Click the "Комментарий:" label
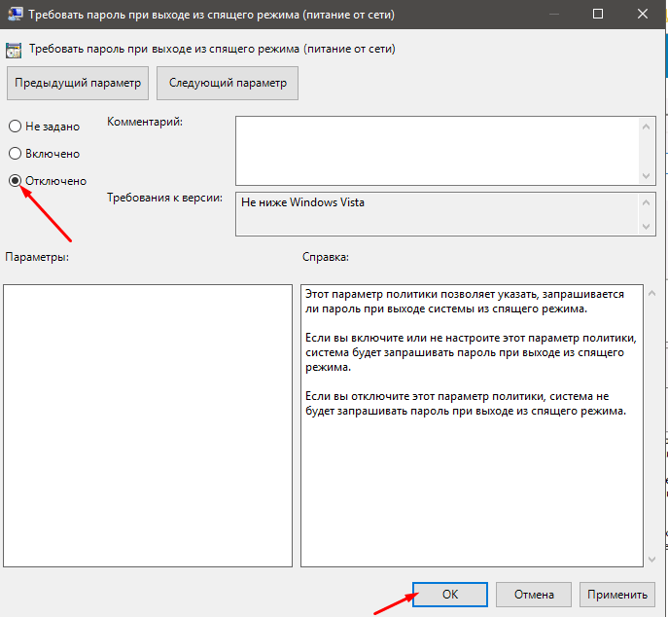The height and width of the screenshot is (617, 668). (145, 122)
